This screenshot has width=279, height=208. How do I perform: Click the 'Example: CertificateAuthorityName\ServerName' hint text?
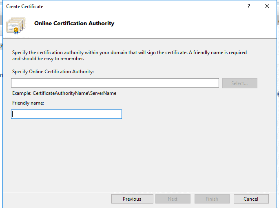(x=64, y=93)
